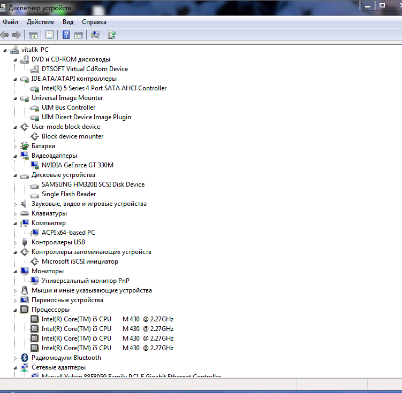Select the last Intel Core i5 CPU entry

[108, 348]
